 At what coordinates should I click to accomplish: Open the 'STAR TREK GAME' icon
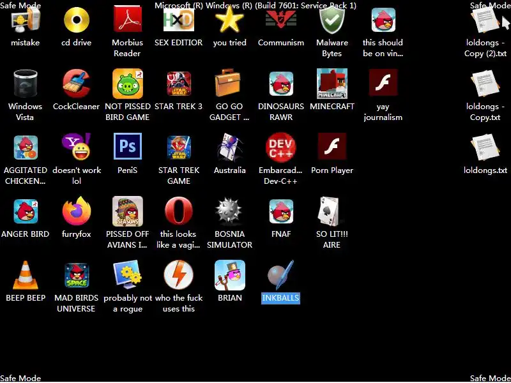pos(179,147)
